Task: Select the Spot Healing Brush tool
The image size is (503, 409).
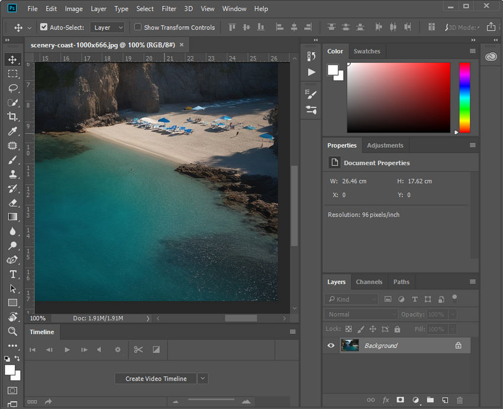Action: [12, 146]
